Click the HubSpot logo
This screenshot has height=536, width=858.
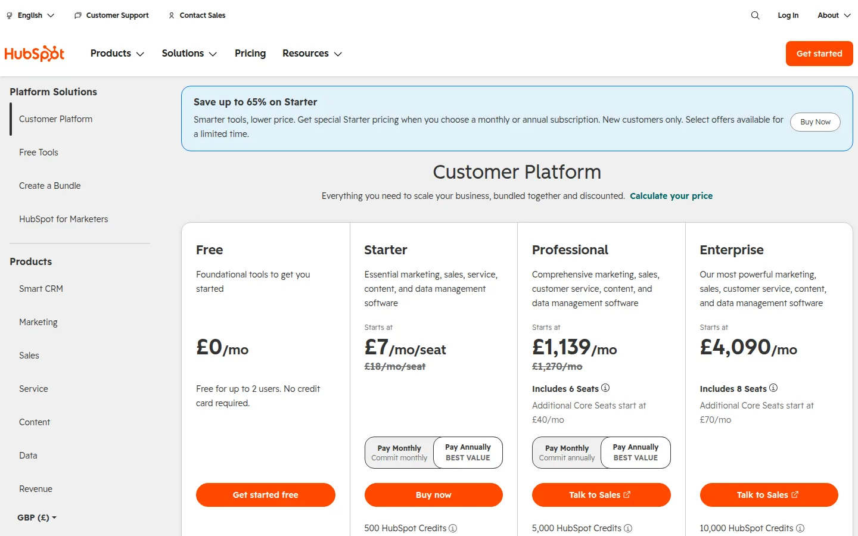tap(35, 54)
